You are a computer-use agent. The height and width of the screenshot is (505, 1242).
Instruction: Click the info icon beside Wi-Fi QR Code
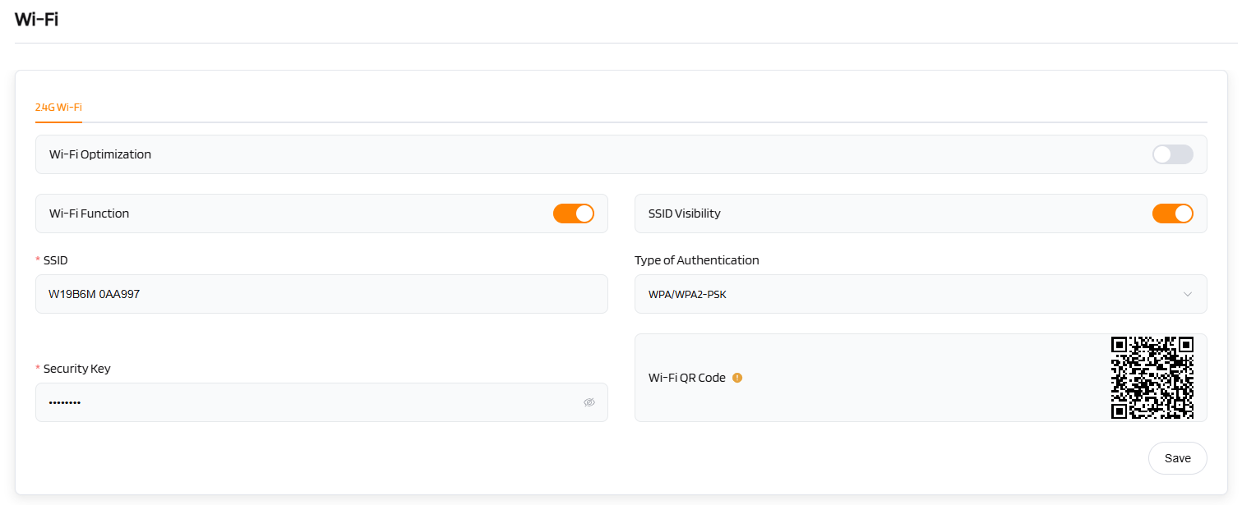(x=737, y=378)
